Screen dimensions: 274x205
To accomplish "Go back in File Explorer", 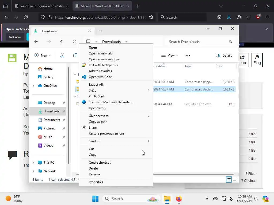I will pyautogui.click(x=36, y=42).
